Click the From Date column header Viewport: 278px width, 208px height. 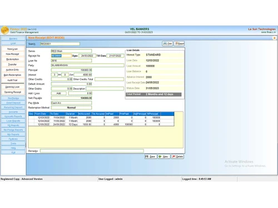[42, 114]
